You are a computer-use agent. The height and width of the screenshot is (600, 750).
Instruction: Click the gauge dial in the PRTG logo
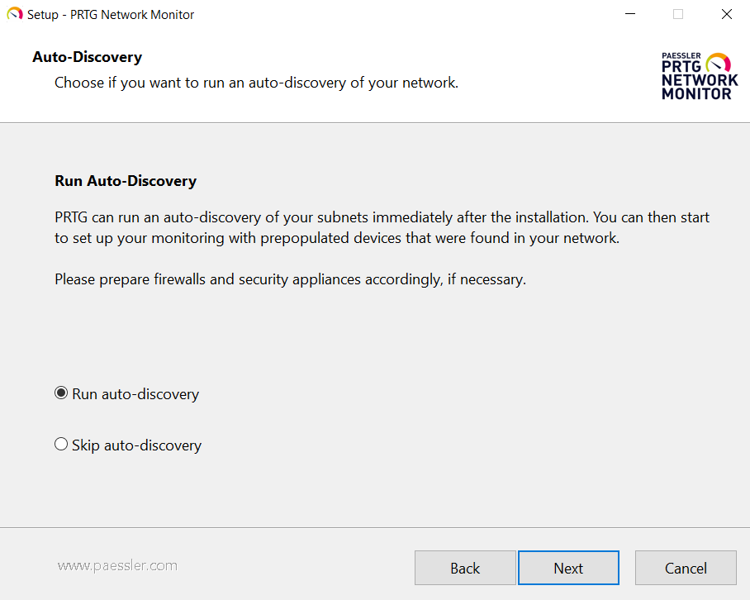pyautogui.click(x=719, y=64)
